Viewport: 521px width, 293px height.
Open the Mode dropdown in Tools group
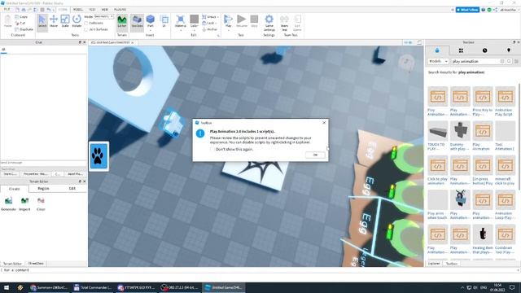coord(103,16)
